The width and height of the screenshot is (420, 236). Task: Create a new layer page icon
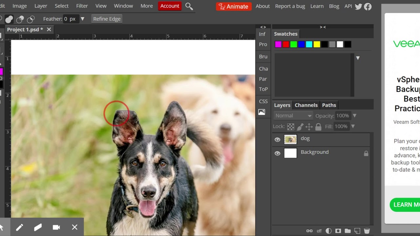pos(357,231)
